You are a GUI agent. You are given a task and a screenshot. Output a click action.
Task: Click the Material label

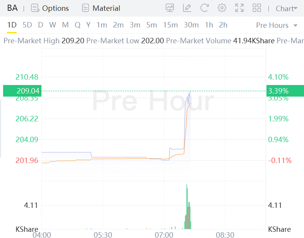tap(106, 8)
